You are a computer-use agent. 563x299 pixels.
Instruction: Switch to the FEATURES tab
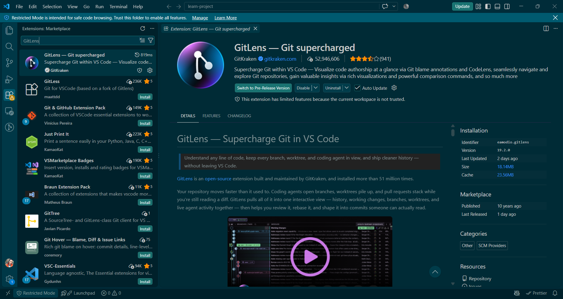(211, 116)
